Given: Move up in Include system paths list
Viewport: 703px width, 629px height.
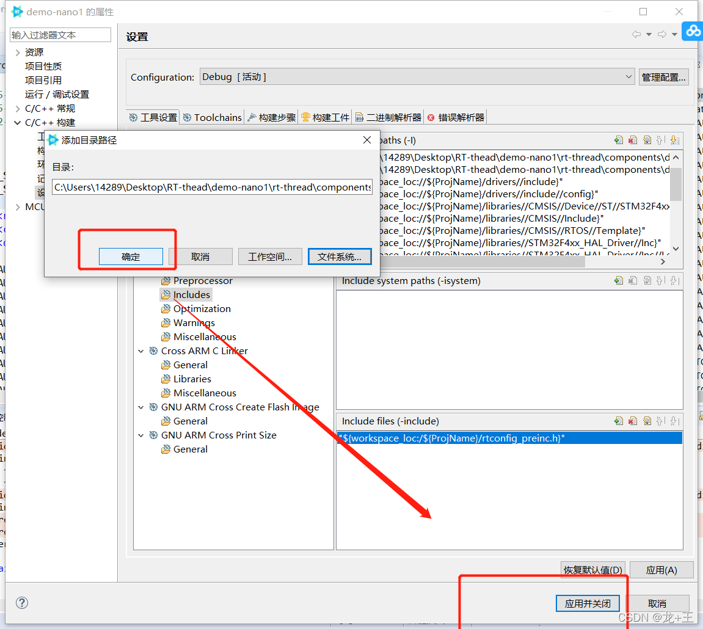Looking at the screenshot, I should pos(660,281).
